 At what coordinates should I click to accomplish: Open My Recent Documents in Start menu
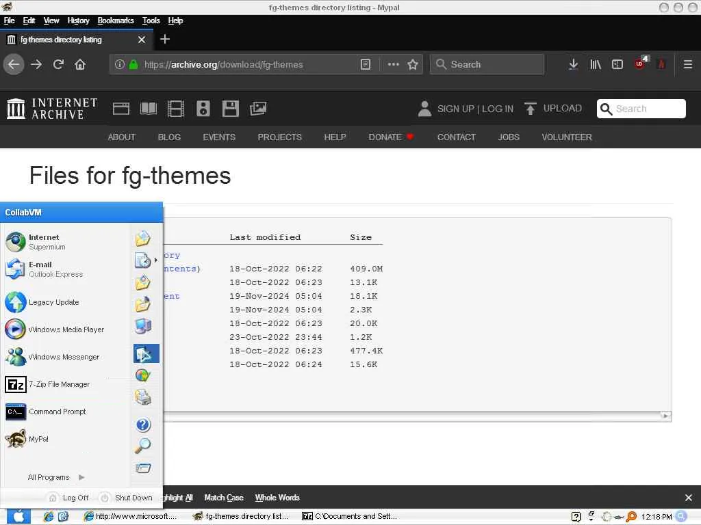142,260
